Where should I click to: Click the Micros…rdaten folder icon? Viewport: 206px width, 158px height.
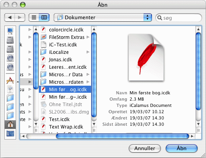(44, 82)
